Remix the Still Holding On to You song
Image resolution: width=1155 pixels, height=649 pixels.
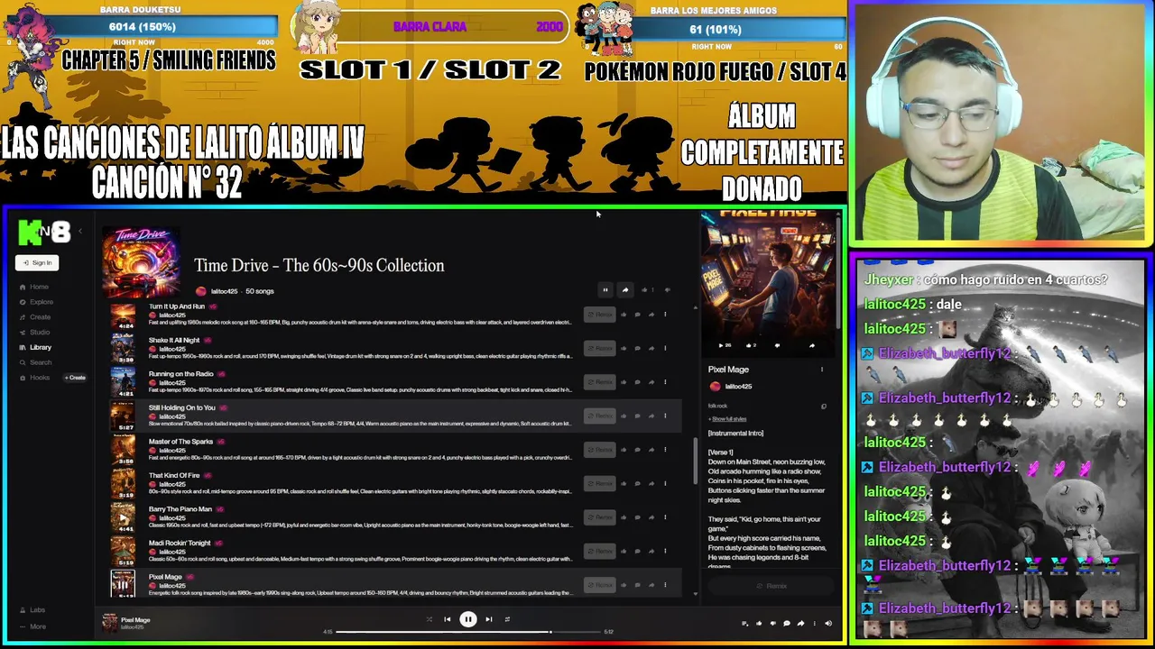599,416
